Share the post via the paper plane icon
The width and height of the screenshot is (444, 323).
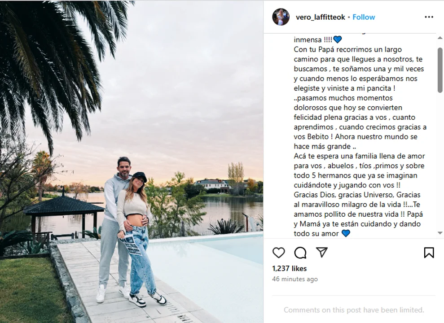(322, 252)
